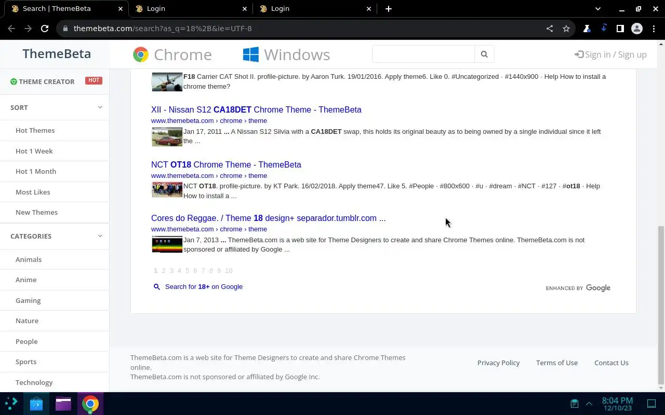Viewport: 665px width, 415px height.
Task: Click the Theme Creator green icon
Action: 14,81
